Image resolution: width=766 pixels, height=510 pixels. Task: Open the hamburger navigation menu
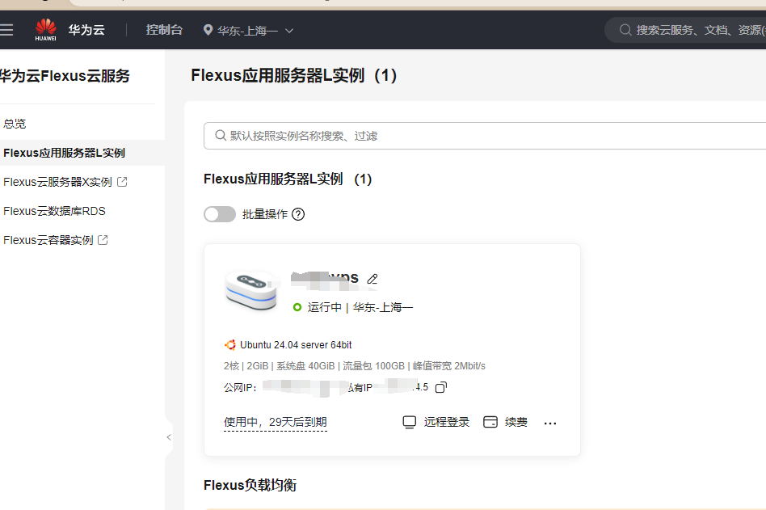click(7, 30)
